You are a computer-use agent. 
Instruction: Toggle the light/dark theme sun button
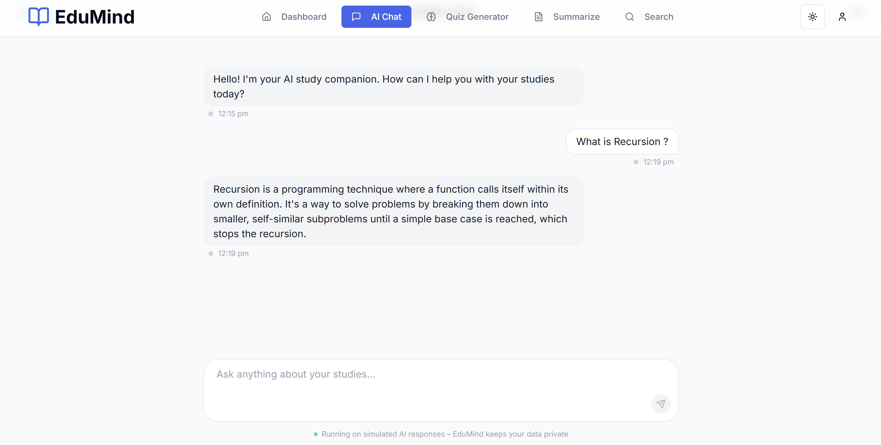click(x=812, y=17)
